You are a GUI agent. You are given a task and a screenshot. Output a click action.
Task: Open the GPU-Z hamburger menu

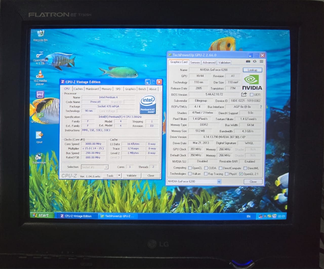pos(261,62)
